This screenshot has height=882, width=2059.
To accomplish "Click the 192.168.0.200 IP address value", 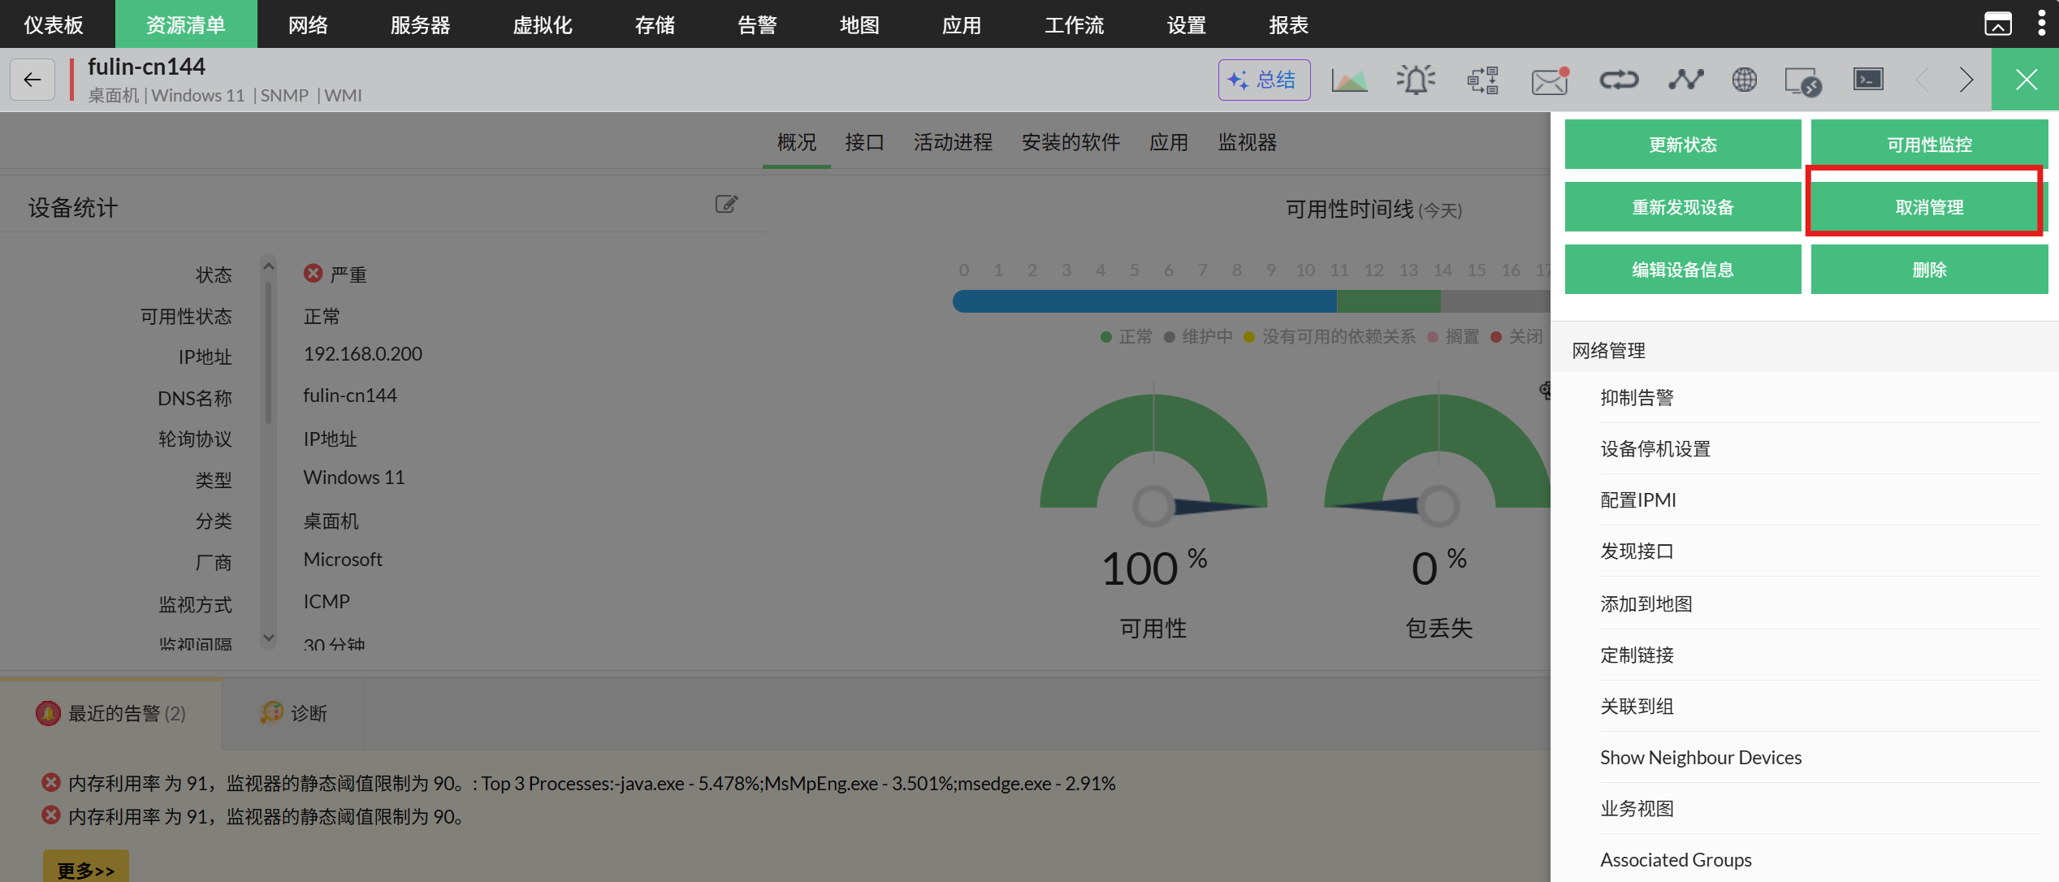I will click(363, 354).
